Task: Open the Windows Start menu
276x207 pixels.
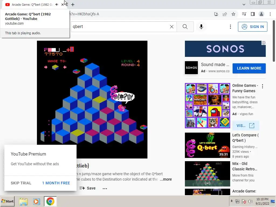Action: click(7, 201)
